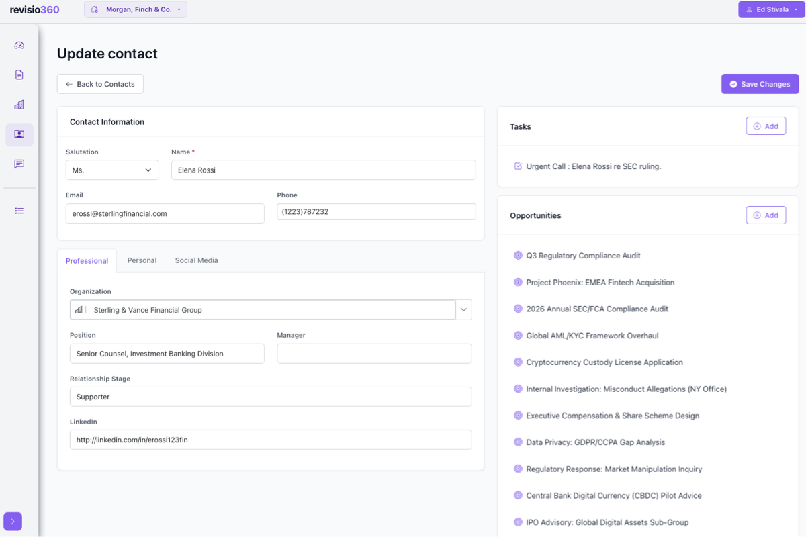
Task: Click the Save Changes button
Action: (x=760, y=84)
